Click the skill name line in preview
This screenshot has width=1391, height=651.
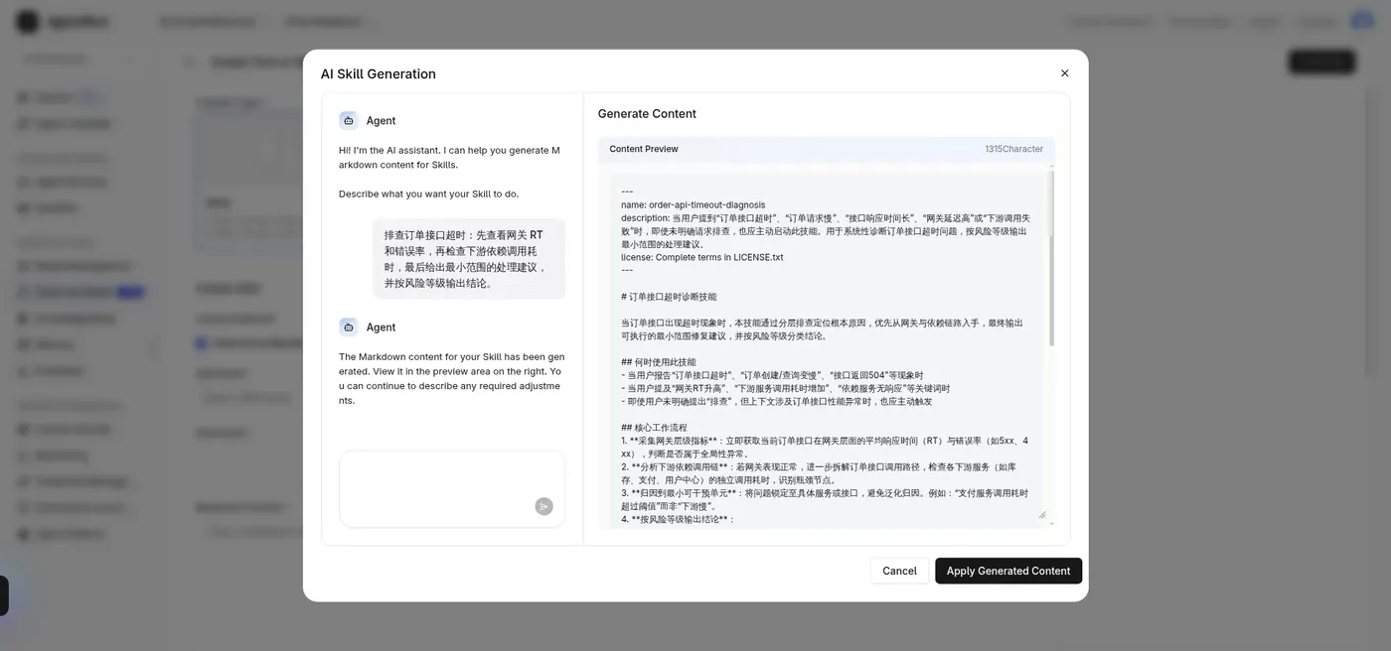(x=694, y=204)
